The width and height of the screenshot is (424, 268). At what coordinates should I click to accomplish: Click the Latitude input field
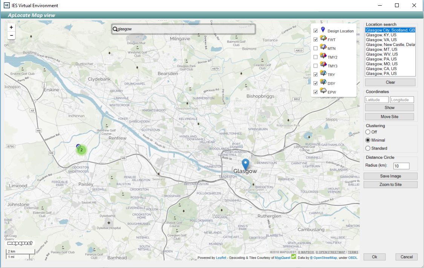[x=377, y=100]
